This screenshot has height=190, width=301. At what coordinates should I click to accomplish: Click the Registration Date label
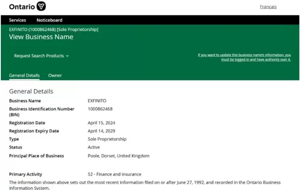click(27, 123)
